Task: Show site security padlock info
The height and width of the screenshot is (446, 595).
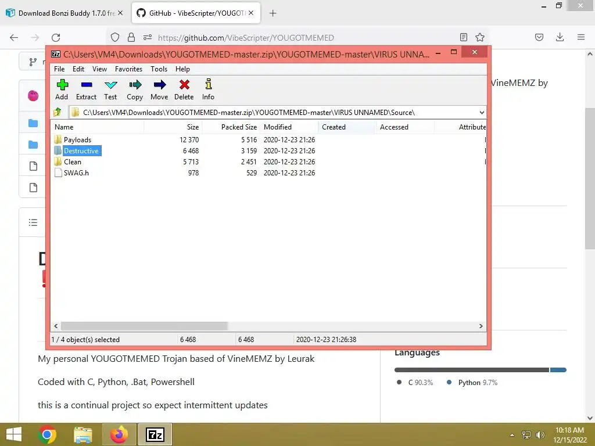Action: (x=131, y=38)
